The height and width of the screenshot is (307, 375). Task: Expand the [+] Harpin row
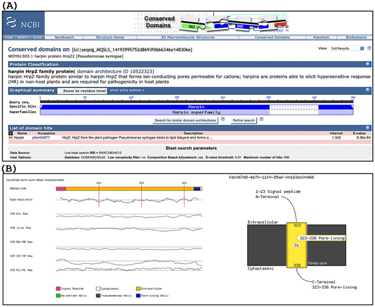(11, 138)
